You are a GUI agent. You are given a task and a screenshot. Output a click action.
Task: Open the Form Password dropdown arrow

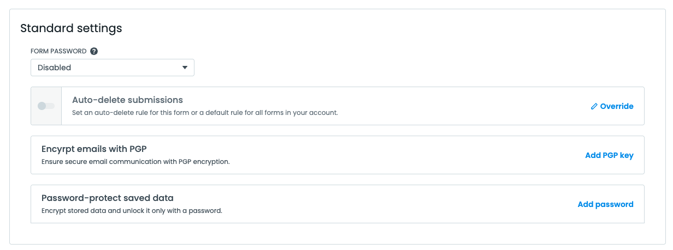coord(185,68)
